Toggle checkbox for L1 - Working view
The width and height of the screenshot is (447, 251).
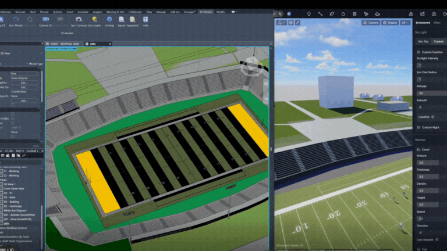click(x=2, y=171)
